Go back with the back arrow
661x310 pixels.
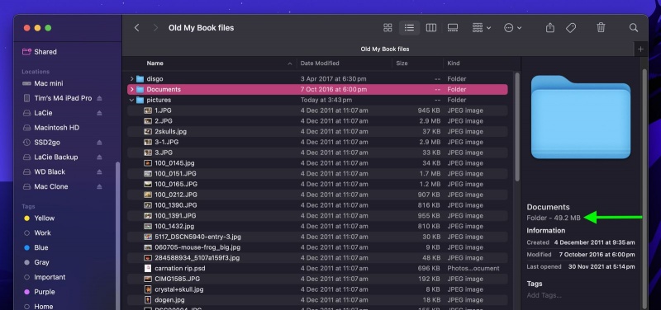point(136,28)
